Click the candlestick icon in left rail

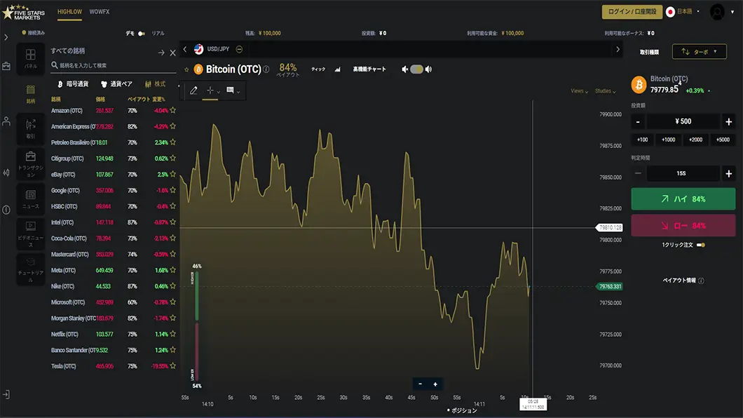point(6,173)
